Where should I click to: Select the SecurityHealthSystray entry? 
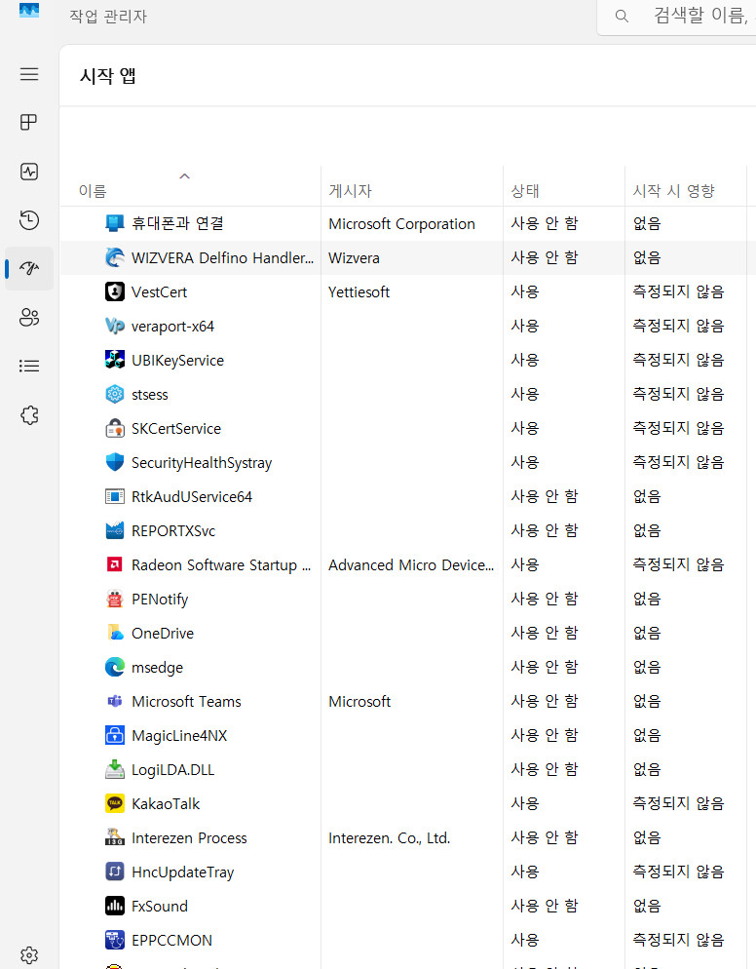202,462
